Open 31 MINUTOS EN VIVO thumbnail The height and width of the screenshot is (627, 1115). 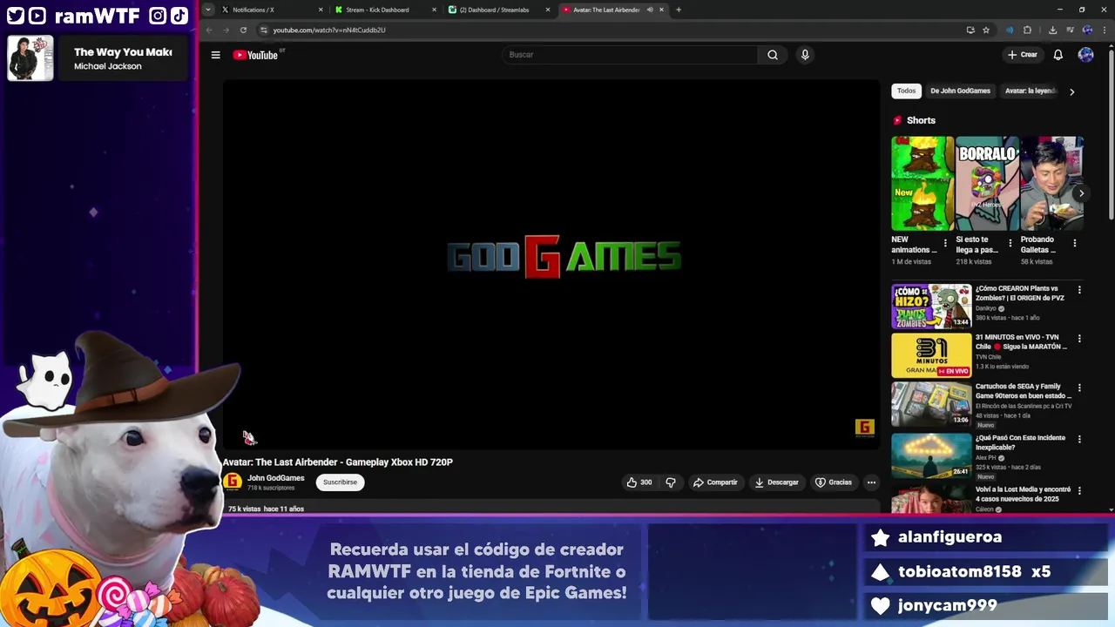(931, 355)
